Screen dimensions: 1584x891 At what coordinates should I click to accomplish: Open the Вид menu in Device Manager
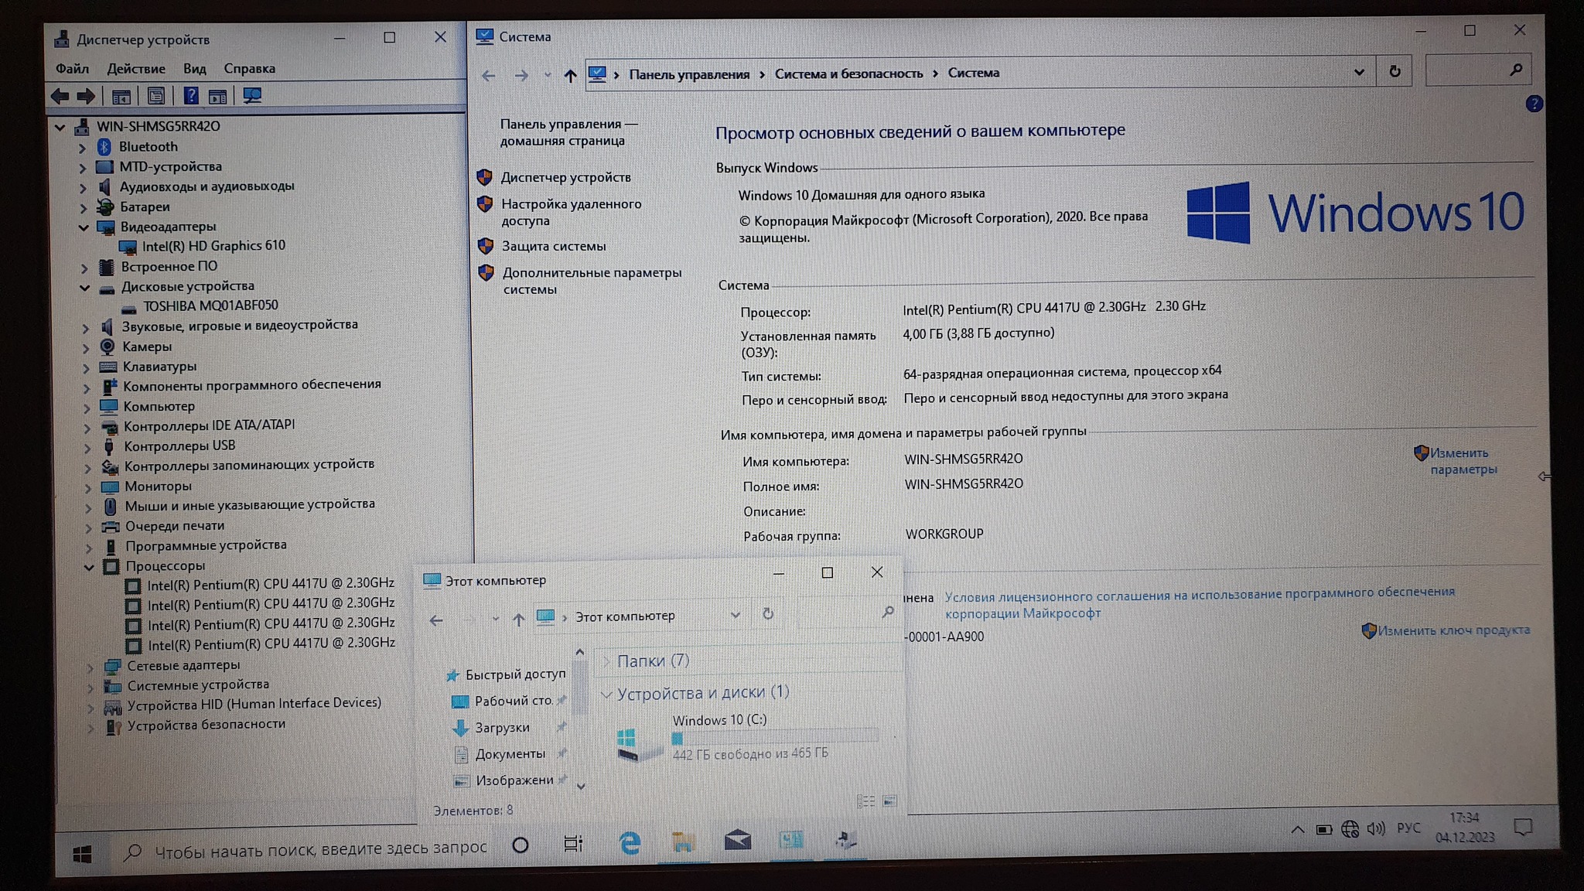(194, 69)
